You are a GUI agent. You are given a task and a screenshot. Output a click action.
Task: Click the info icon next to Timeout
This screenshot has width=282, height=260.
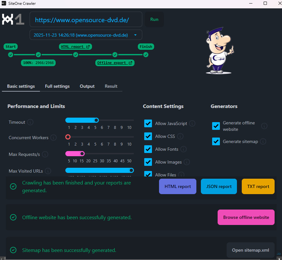(30, 122)
